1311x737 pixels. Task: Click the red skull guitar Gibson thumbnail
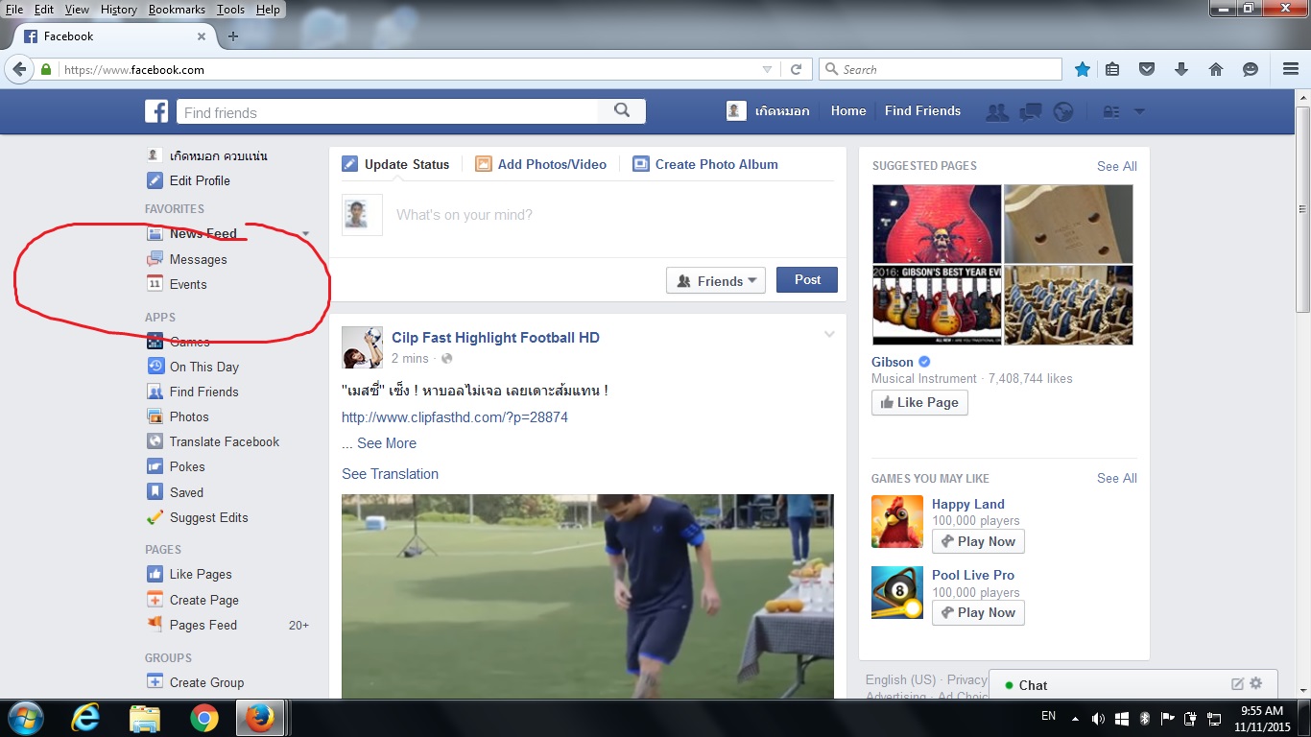pos(937,224)
